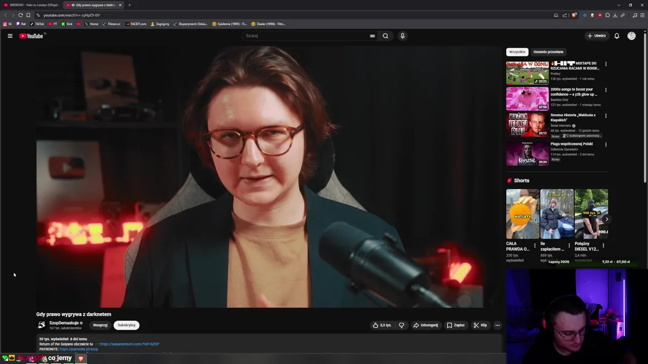The width and height of the screenshot is (648, 364).
Task: Open the saiyansreturn.com link in description
Action: [130, 344]
